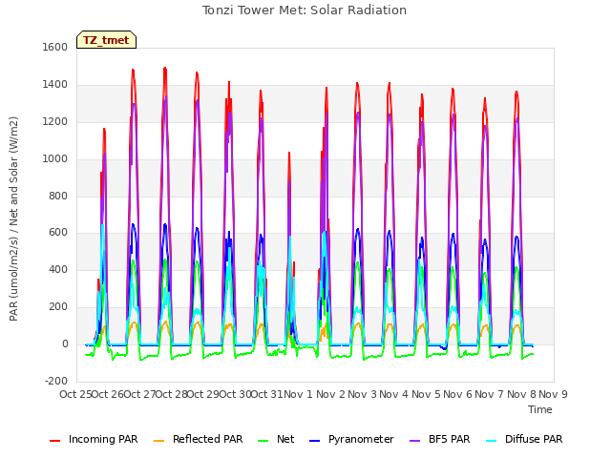
Task: Select the Reflected PAR legend label
Action: coord(208,439)
